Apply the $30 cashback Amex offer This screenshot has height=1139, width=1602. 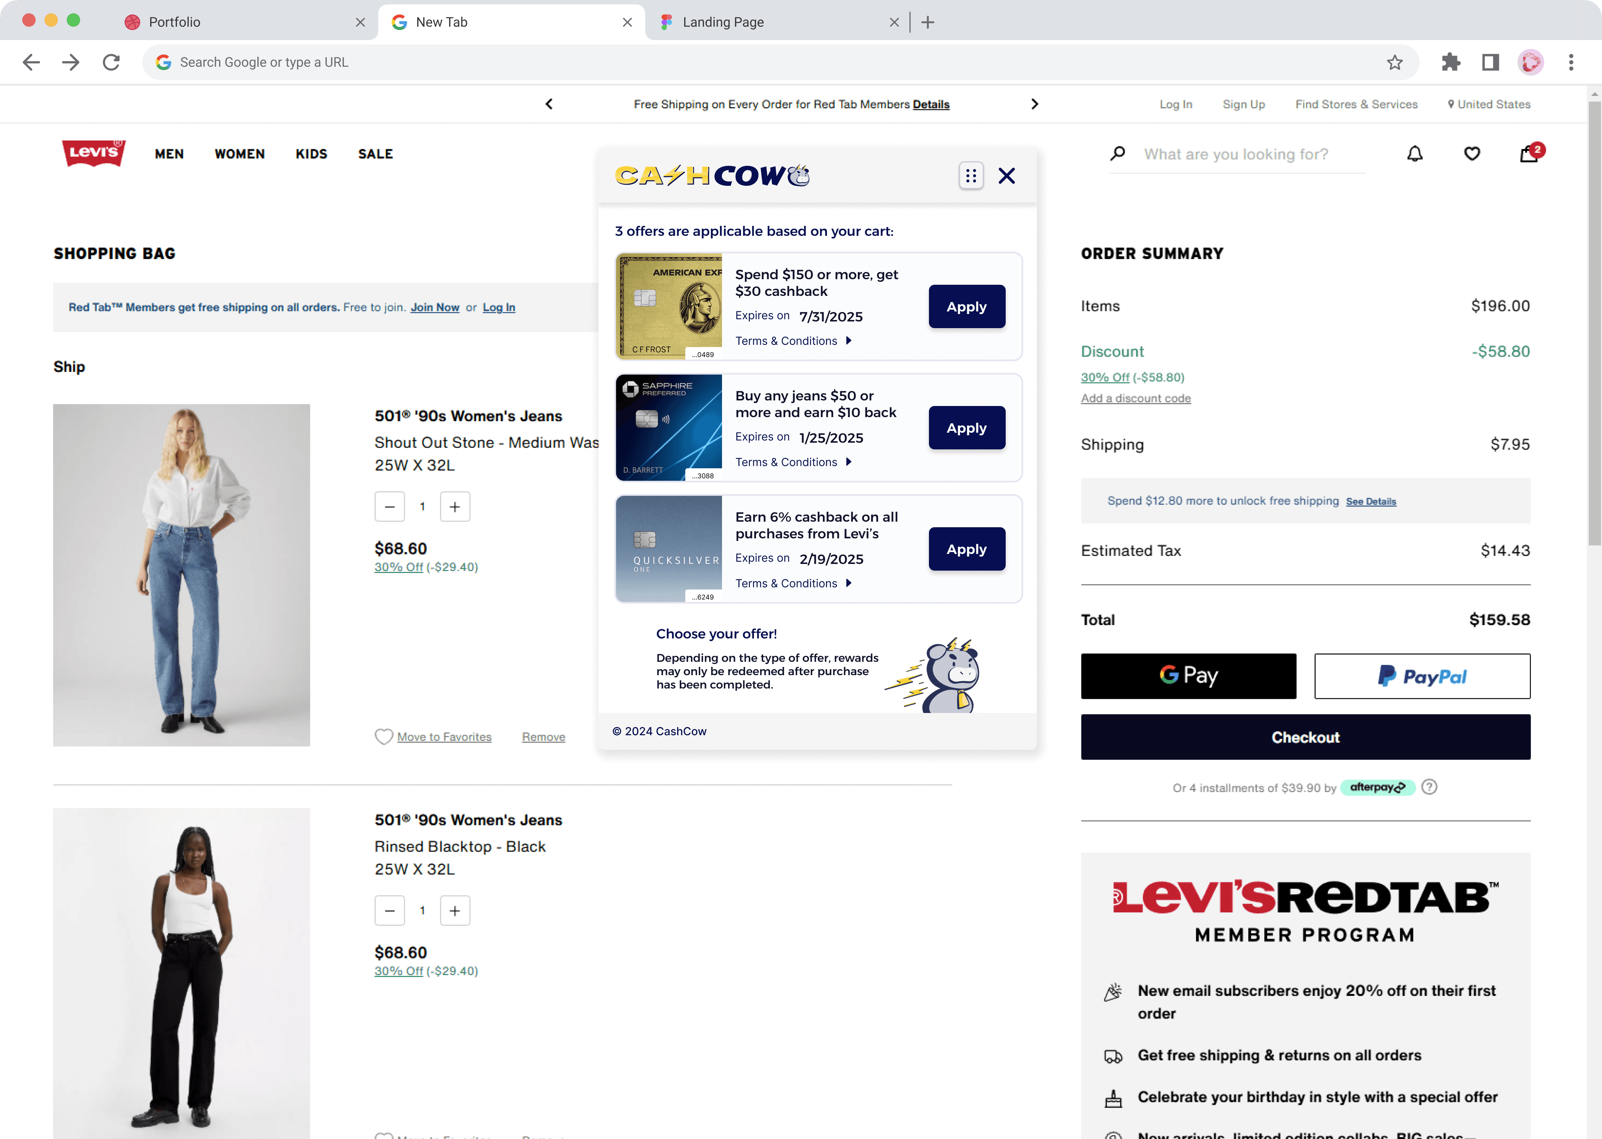point(966,307)
